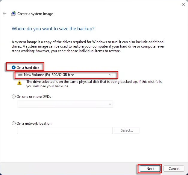Click the same physical disk warning text

click(96, 84)
